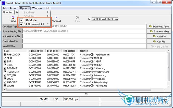This screenshot has height=108, width=173.
Task: Select the DA Download All menu item
Action: [x=34, y=24]
